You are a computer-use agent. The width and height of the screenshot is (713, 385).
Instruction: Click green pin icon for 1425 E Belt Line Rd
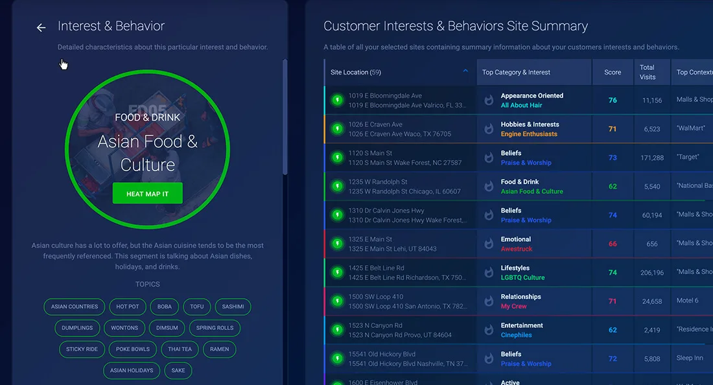coord(338,272)
